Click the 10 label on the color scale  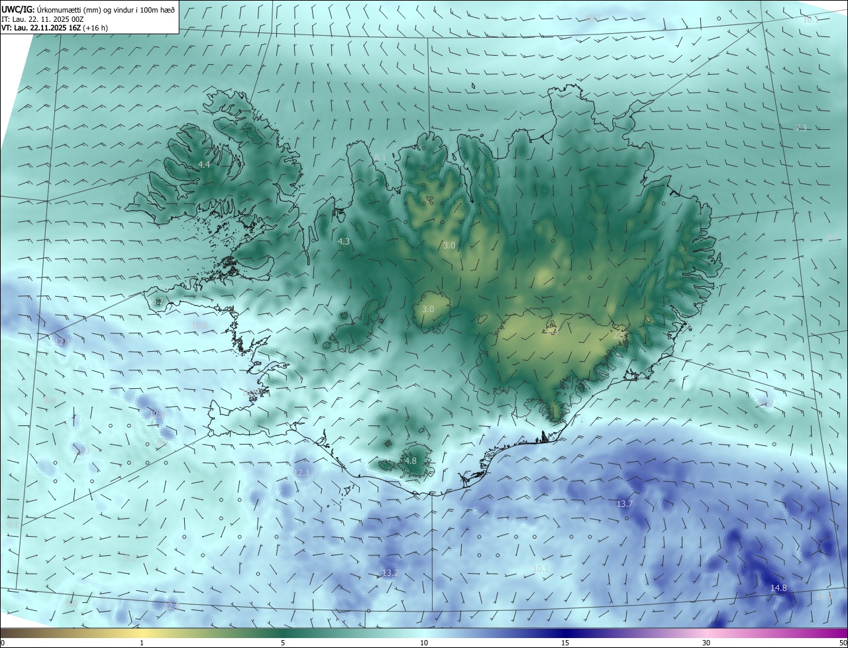424,643
